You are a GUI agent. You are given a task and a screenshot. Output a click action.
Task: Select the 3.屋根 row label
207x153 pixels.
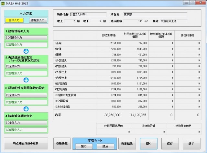58,55
